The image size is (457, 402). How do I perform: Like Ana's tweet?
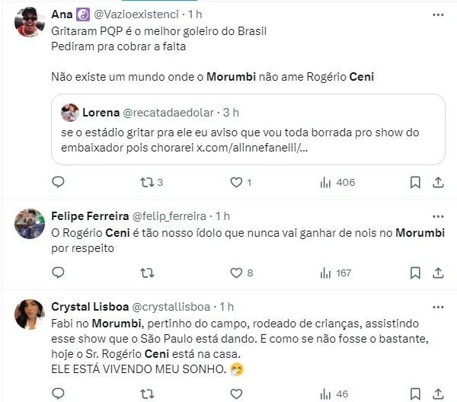(x=236, y=182)
